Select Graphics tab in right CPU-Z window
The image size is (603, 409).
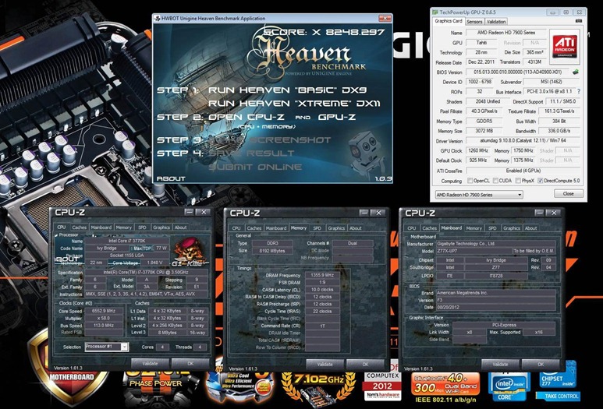point(512,228)
